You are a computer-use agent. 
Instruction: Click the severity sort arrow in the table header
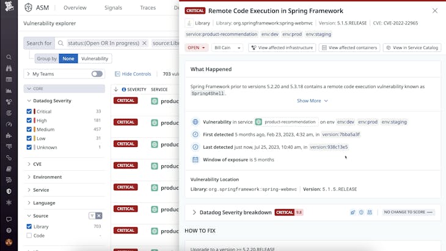(115, 89)
